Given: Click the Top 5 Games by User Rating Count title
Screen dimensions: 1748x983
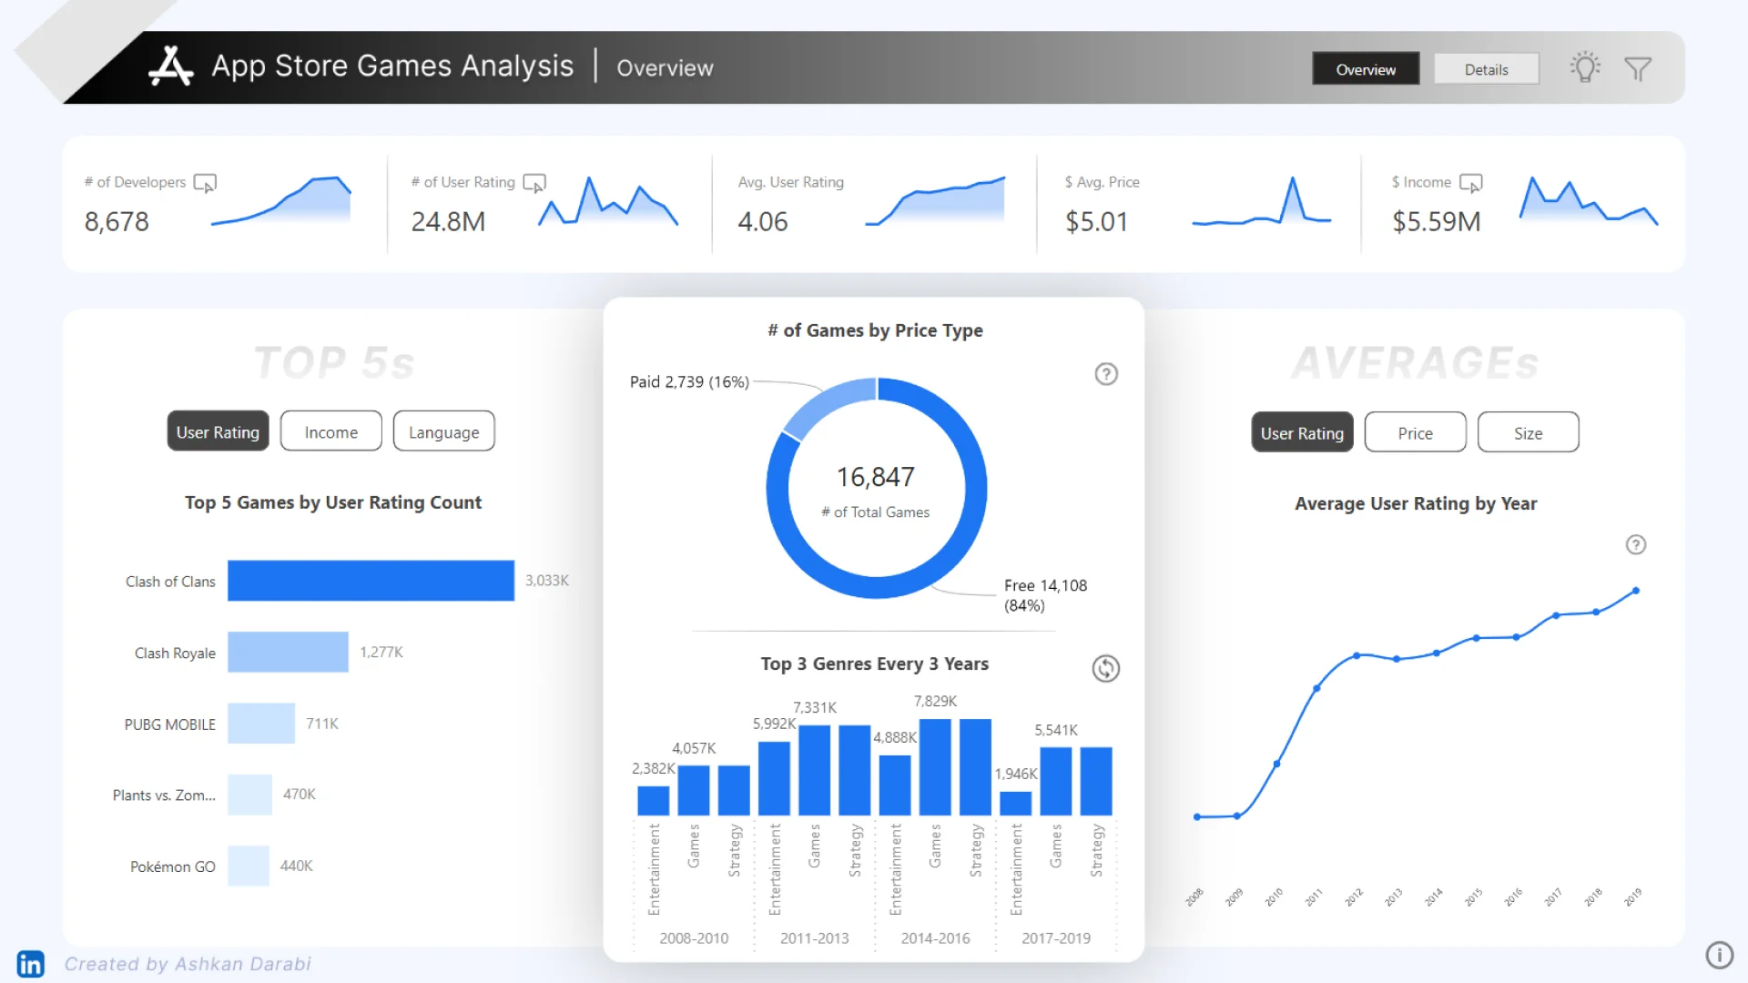Looking at the screenshot, I should tap(333, 502).
